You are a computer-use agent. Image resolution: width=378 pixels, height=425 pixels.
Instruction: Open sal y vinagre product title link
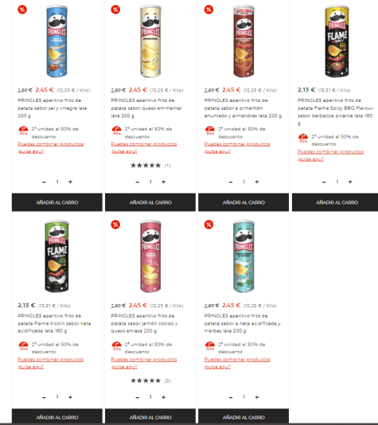(x=53, y=108)
